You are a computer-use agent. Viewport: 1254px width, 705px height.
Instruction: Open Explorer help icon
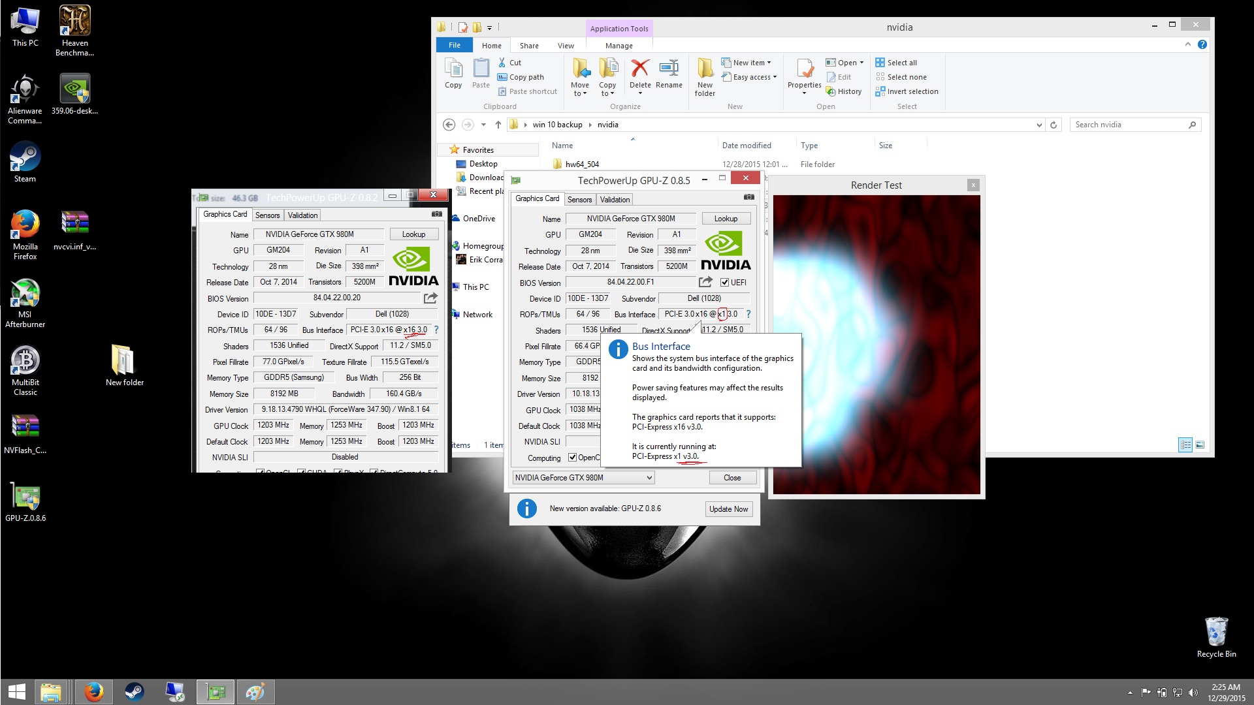coord(1202,44)
